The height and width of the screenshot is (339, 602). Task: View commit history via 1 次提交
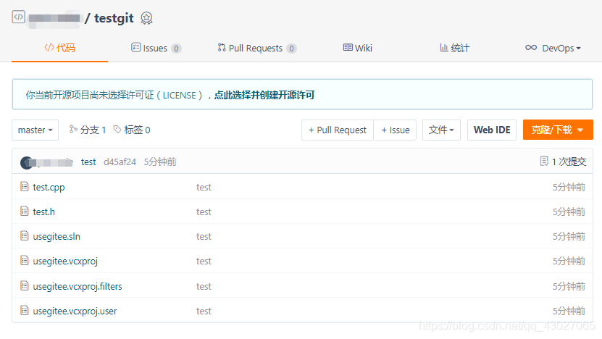coord(563,162)
